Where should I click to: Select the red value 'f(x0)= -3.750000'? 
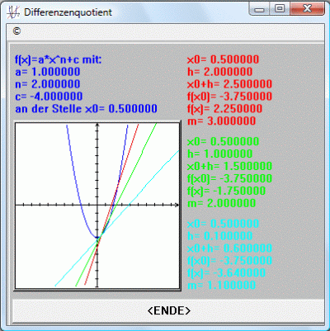(229, 97)
